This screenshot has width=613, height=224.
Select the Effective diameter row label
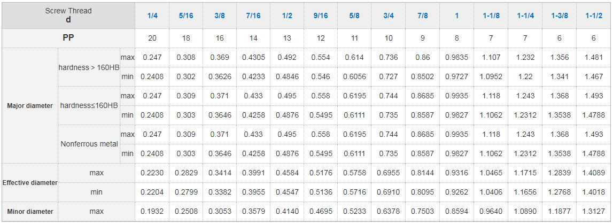(30, 183)
